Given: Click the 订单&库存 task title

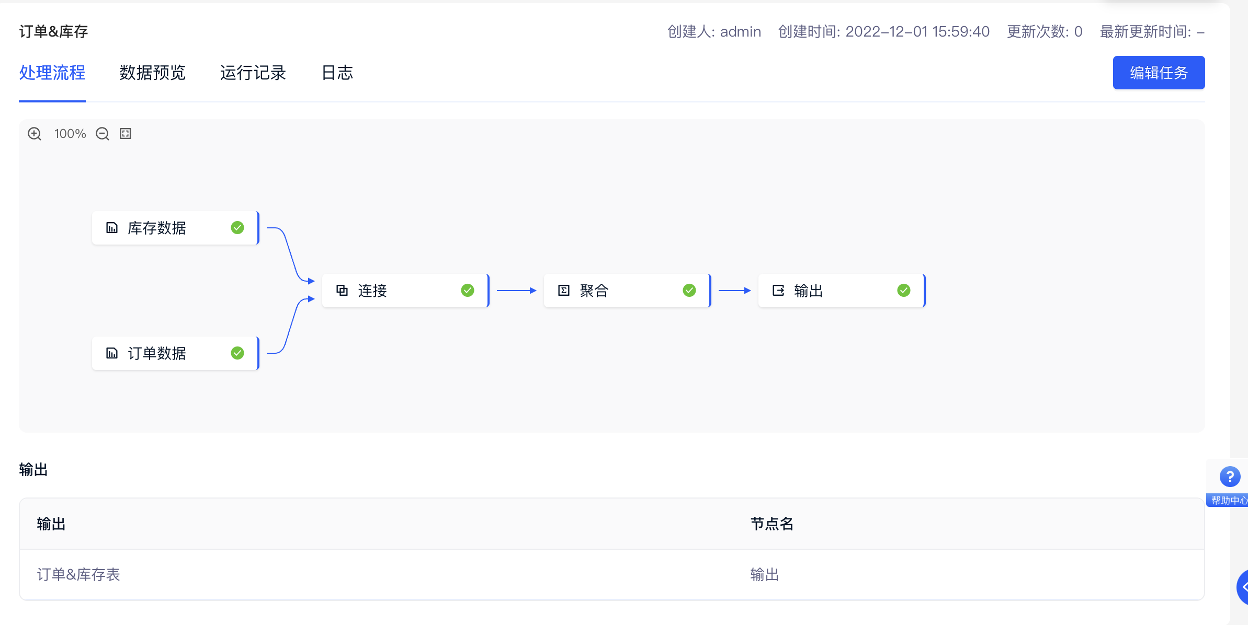Looking at the screenshot, I should click(x=53, y=31).
